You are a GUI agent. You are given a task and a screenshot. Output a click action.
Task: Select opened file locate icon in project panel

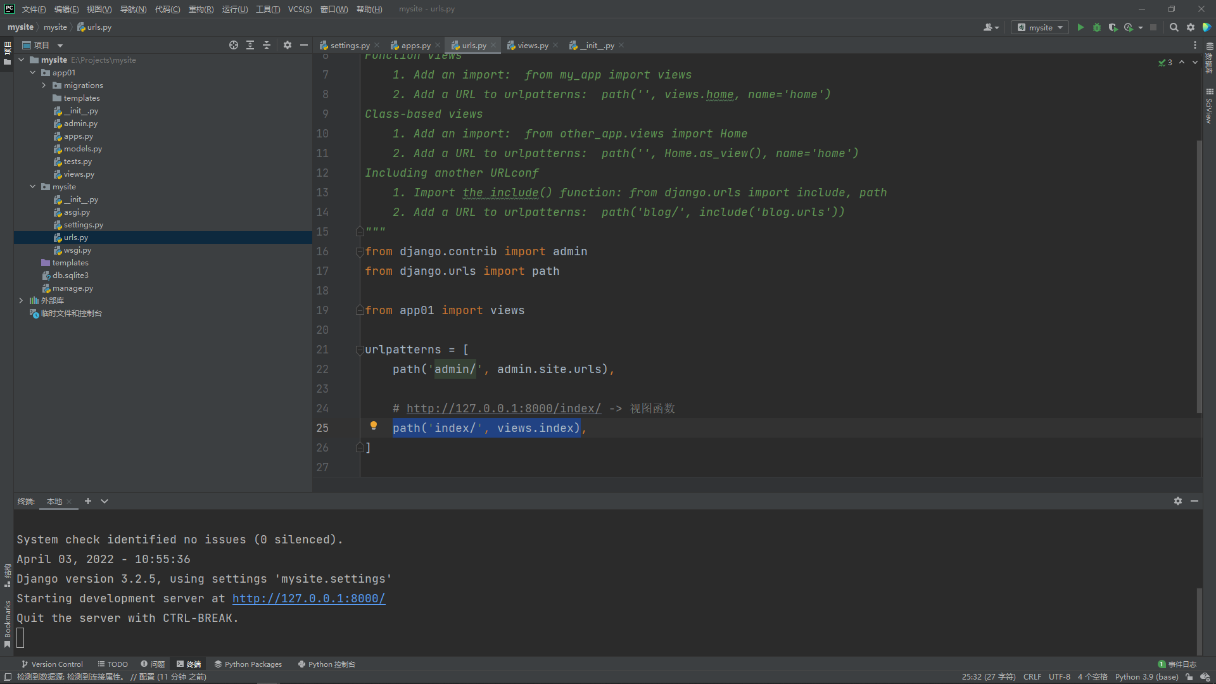pos(234,45)
